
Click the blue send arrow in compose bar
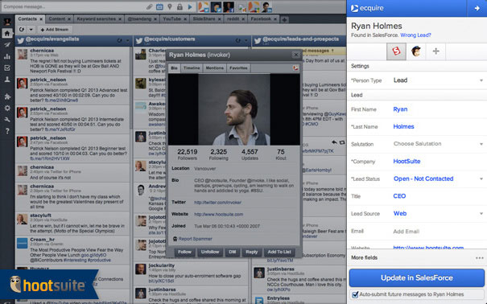point(190,6)
